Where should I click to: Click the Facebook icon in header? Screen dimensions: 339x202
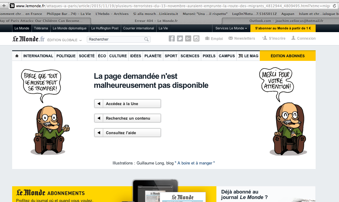tap(172, 38)
